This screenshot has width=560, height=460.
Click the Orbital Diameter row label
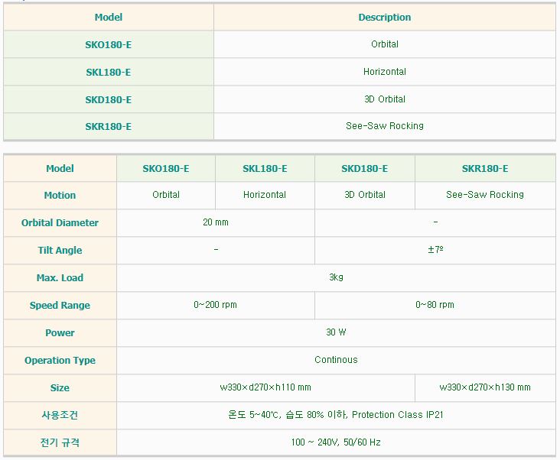(60, 223)
